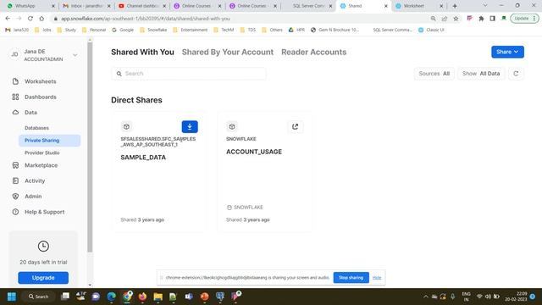Screen dimensions: 542x305
Task: Click the trial clock icon
Action: [x=43, y=247]
